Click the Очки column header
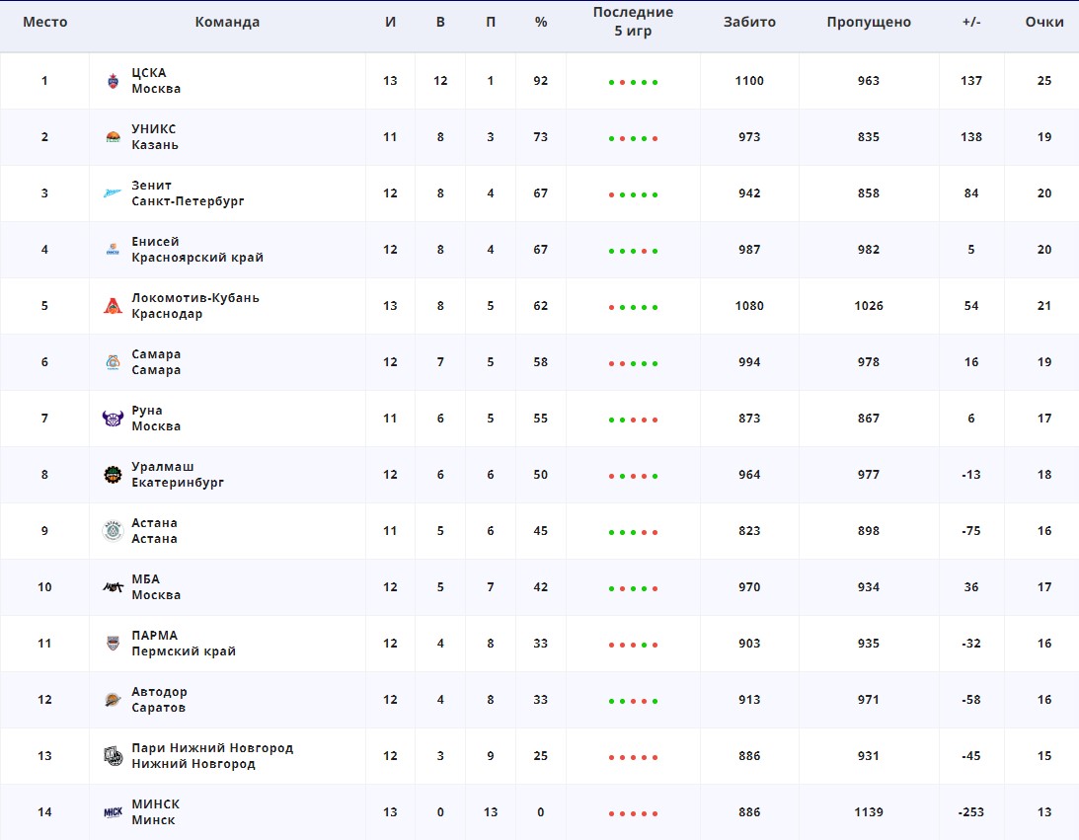1079x840 pixels. 1043,22
